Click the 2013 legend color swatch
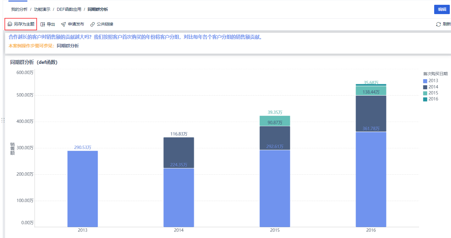The image size is (451, 238). click(425, 81)
